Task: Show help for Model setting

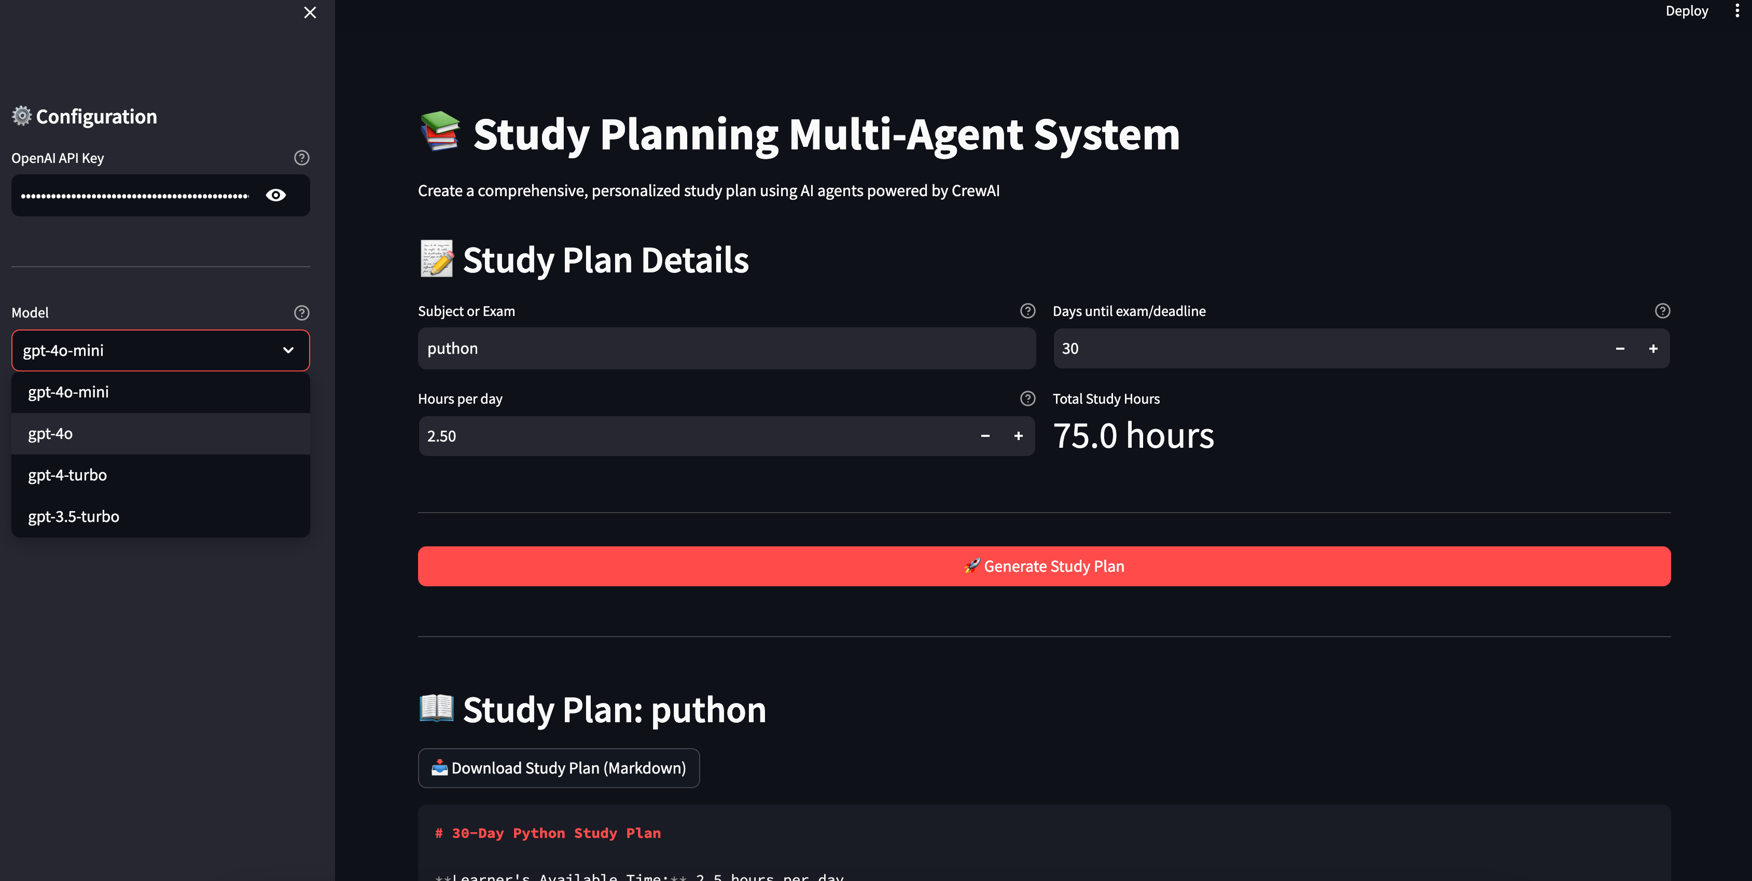Action: (x=301, y=313)
